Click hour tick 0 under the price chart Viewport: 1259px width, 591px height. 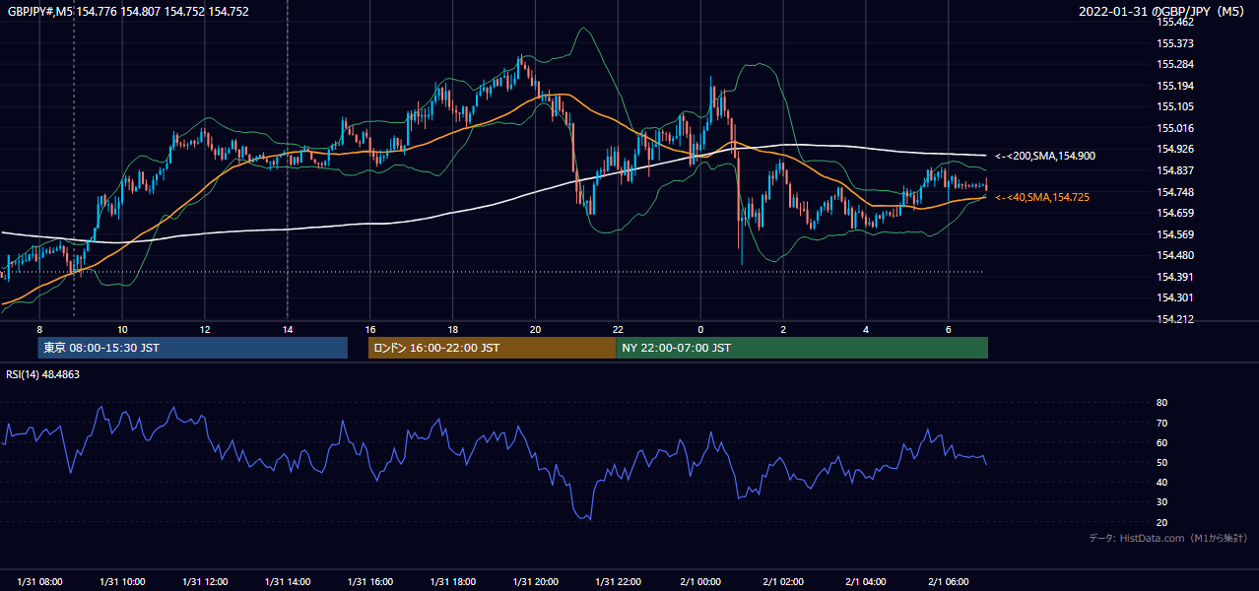[700, 329]
